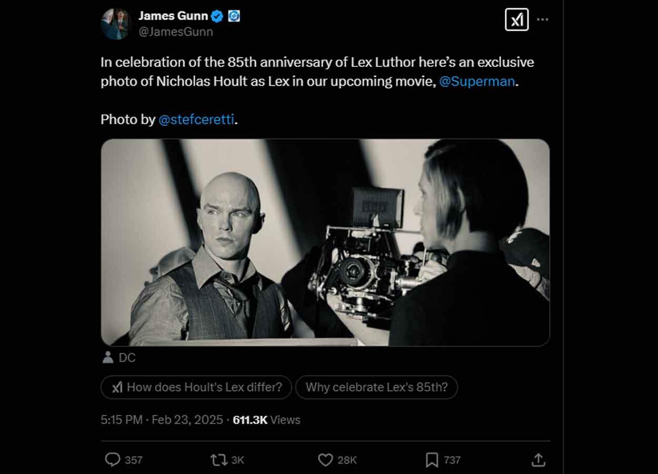Open the @stefceretti photographer link

tap(197, 120)
